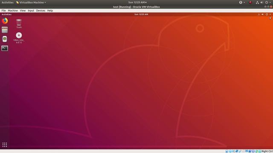Click the recording indicator in status bar
The width and height of the screenshot is (273, 153).
pyautogui.click(x=250, y=151)
